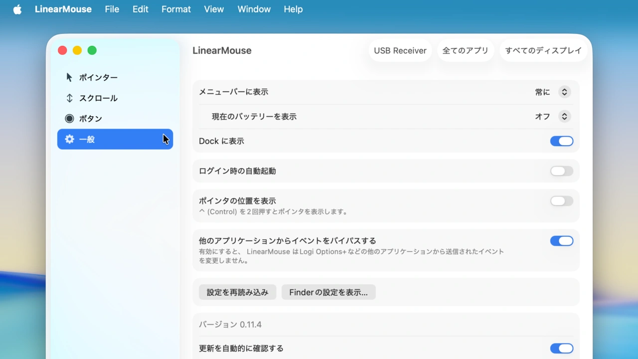Minimize the LinearMouse window with yellow button
Screen dimensions: 638x359
coord(77,50)
